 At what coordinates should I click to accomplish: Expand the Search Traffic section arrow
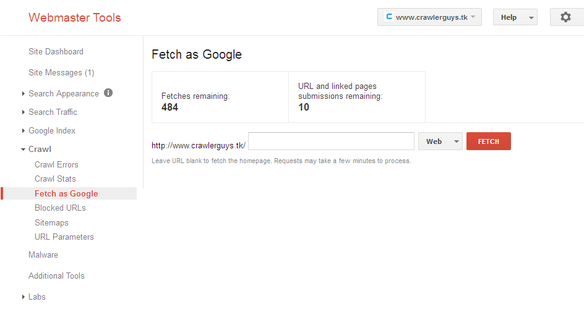[23, 112]
